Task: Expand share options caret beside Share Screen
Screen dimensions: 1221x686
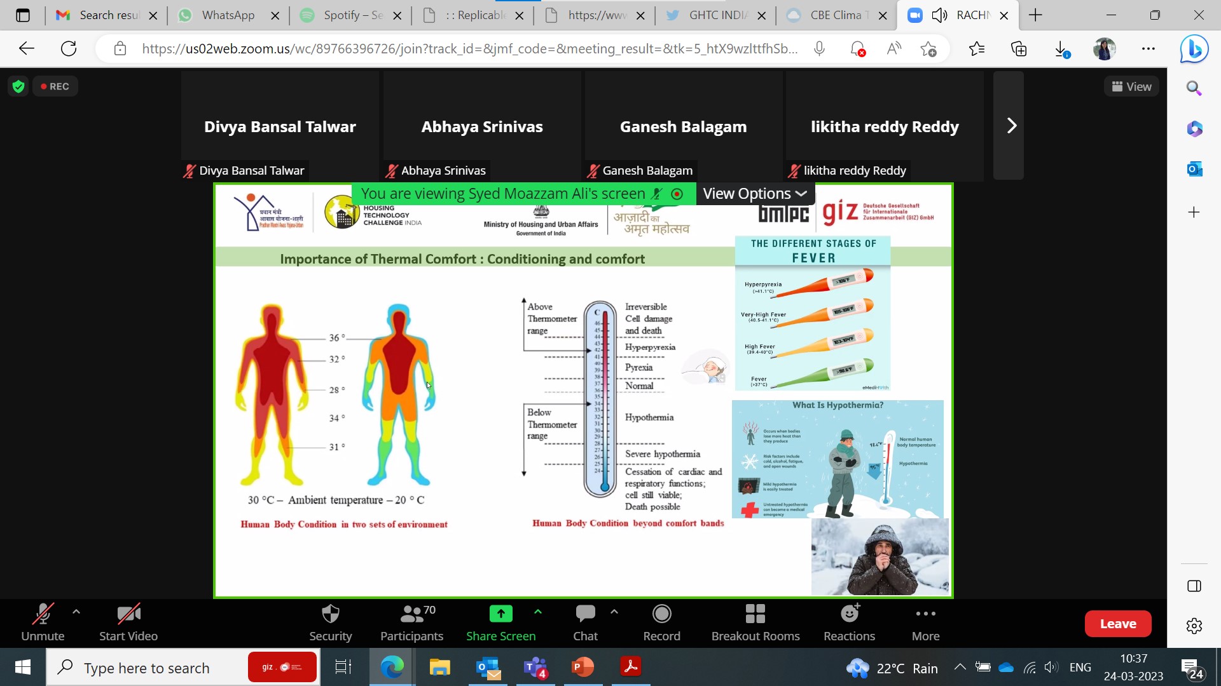Action: tap(538, 612)
